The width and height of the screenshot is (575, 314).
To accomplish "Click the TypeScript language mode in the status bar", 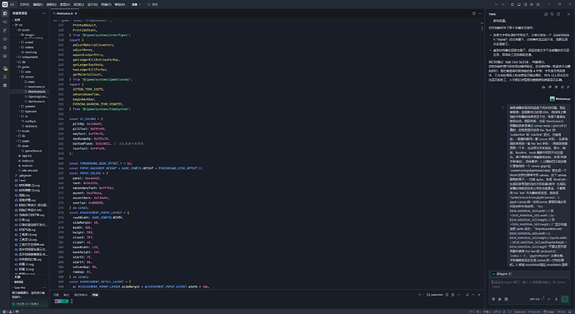I will [x=520, y=312].
